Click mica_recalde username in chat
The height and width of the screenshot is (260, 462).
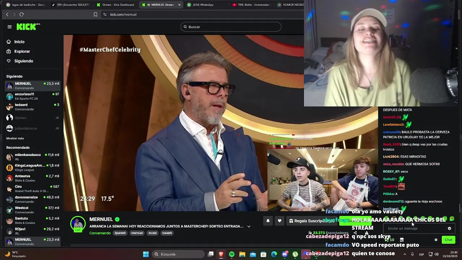pos(393,164)
